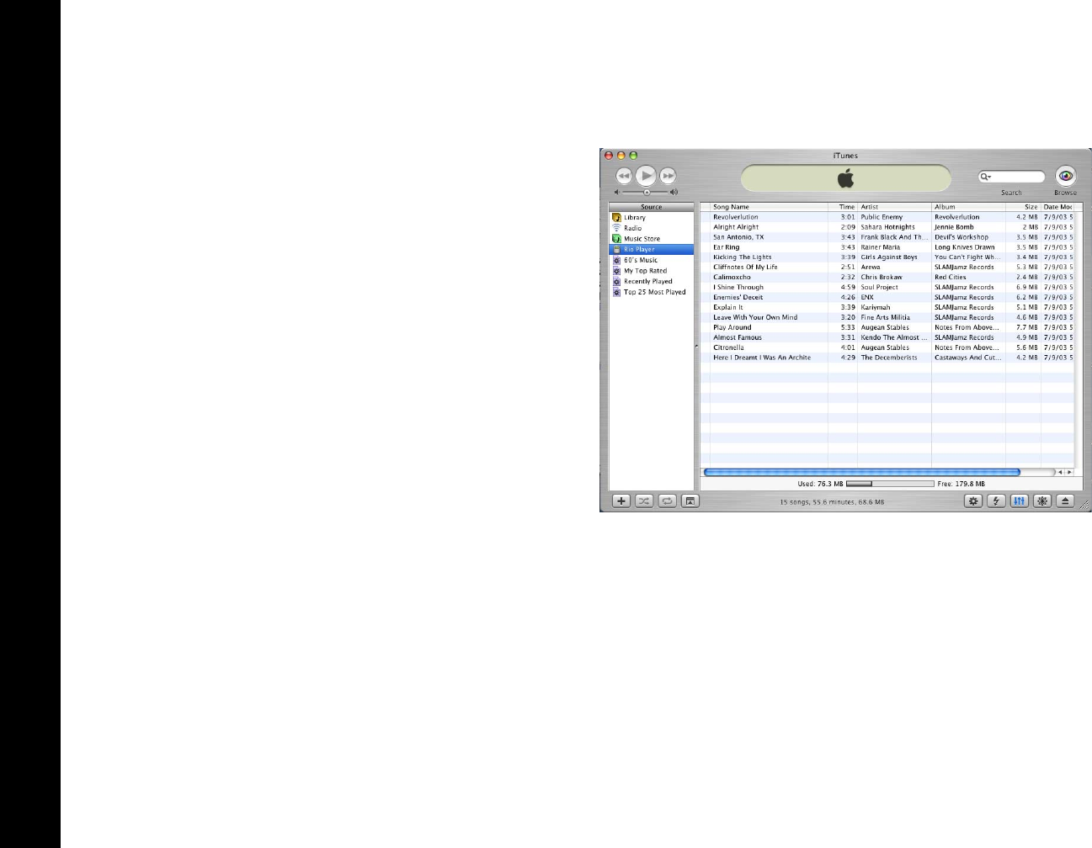The image size is (1092, 848).
Task: Click the Library icon in Source list
Action: pyautogui.click(x=616, y=218)
